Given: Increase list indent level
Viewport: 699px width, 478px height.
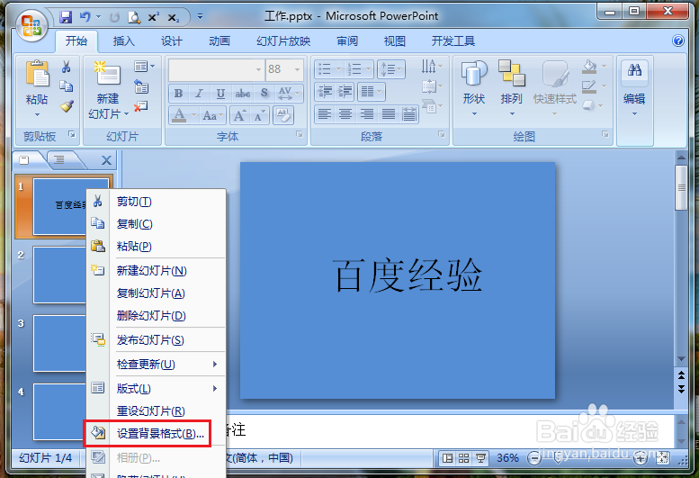Looking at the screenshot, I should [345, 92].
